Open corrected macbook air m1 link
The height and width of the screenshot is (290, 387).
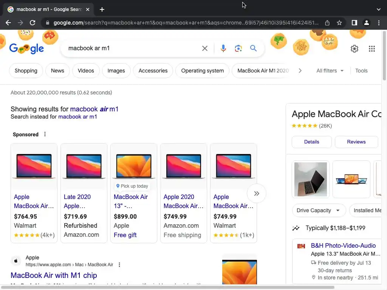click(94, 109)
